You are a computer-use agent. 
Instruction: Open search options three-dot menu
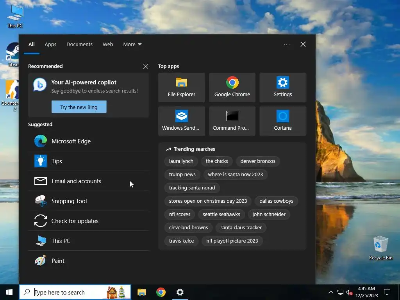(x=286, y=44)
